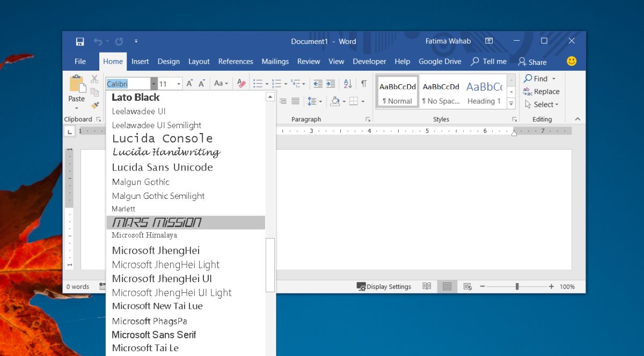
Task: Expand the Styles gallery More arrow
Action: (x=511, y=104)
